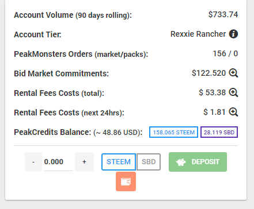Open Rental Fees Costs total magnifier
The height and width of the screenshot is (209, 254).
pos(233,92)
